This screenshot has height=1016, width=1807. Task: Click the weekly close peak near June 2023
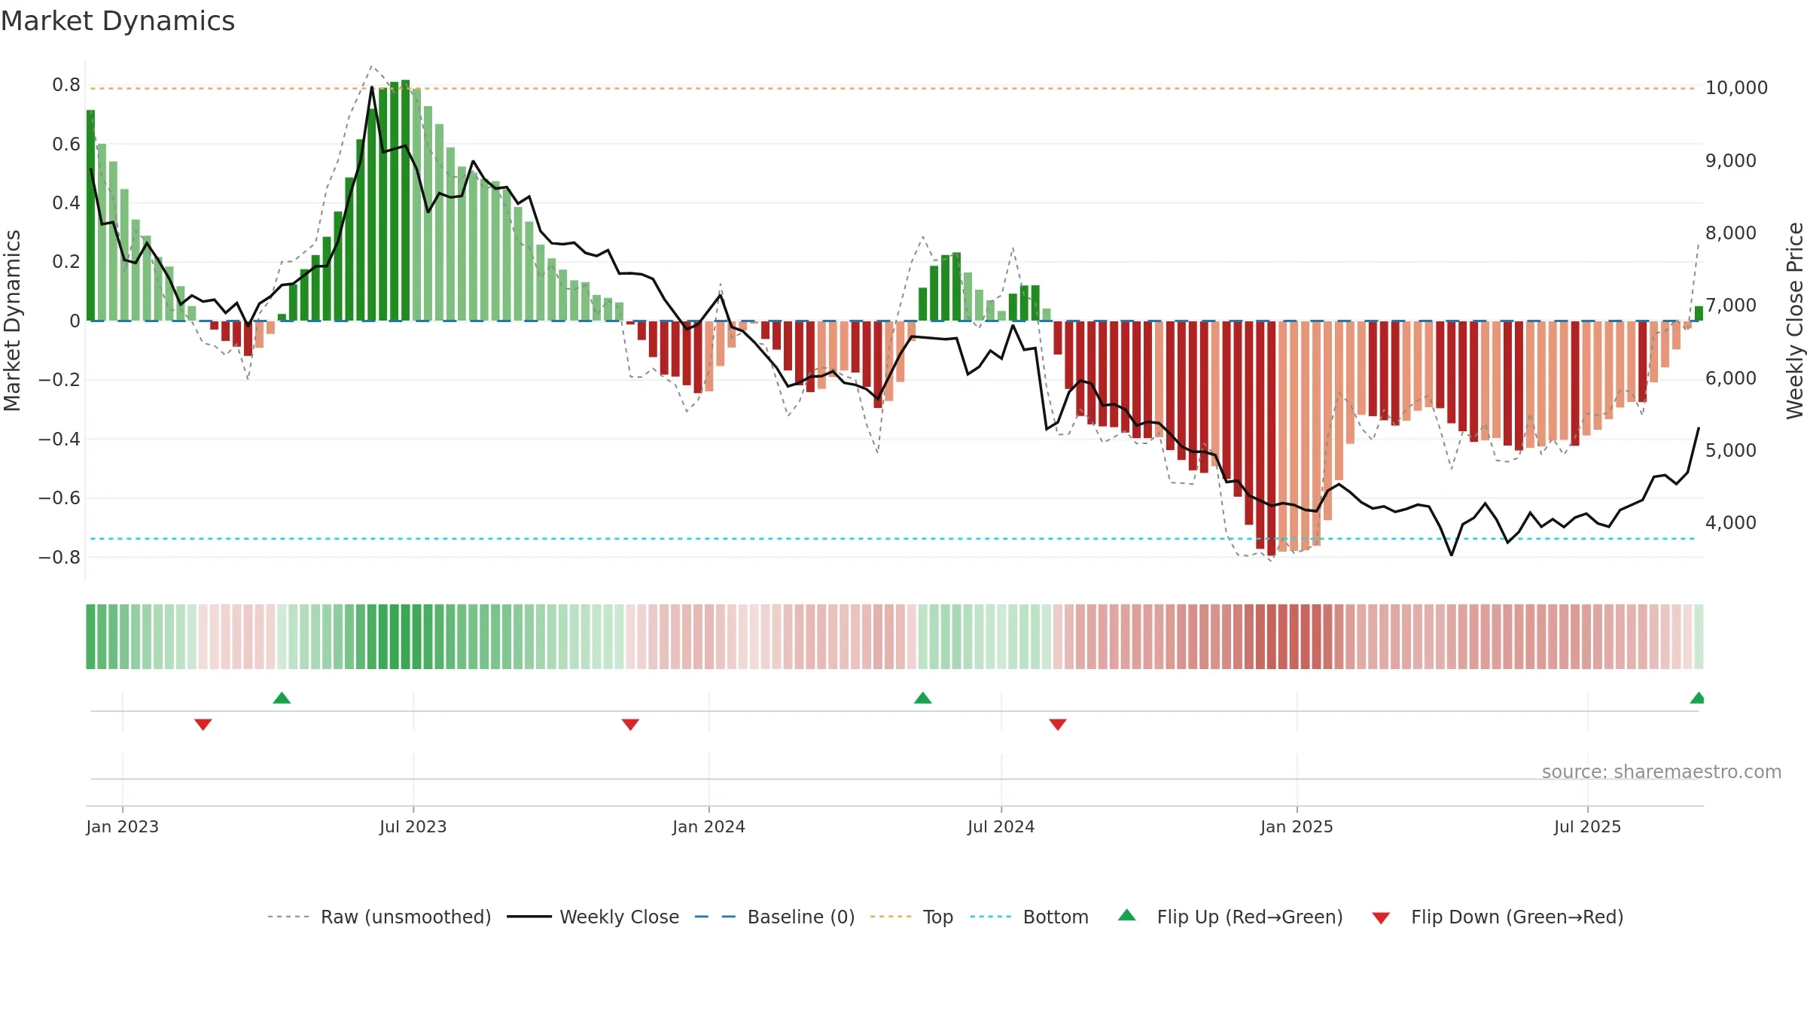pyautogui.click(x=372, y=87)
